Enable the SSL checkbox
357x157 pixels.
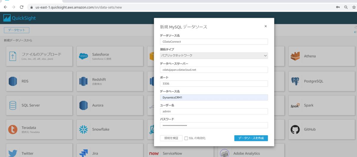click(186, 138)
